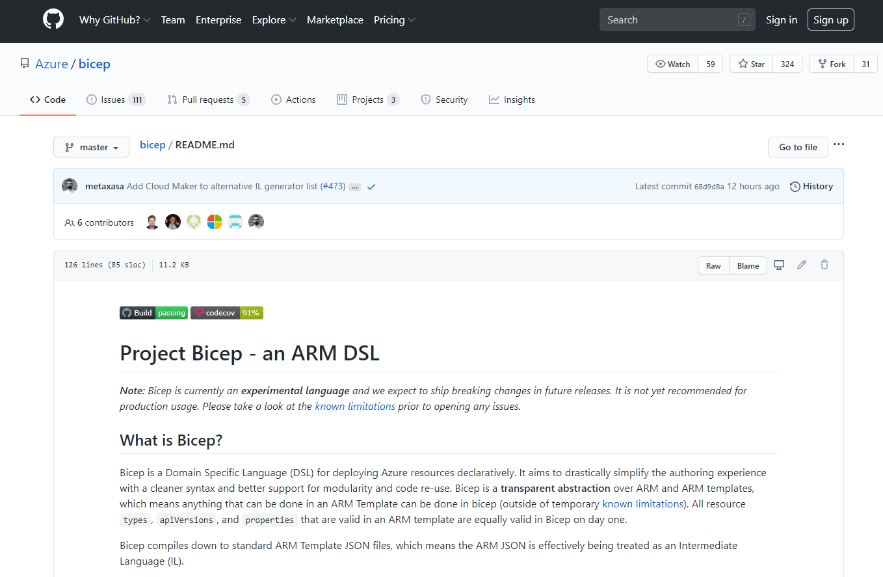
Task: Click the 11.2 KB file size text
Action: coord(174,265)
